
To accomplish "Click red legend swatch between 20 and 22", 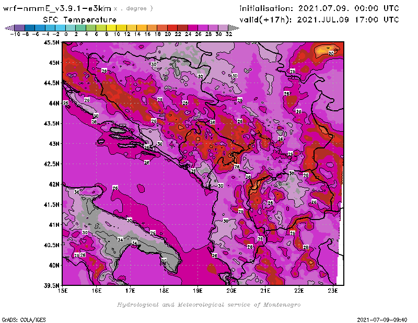I will (x=172, y=28).
